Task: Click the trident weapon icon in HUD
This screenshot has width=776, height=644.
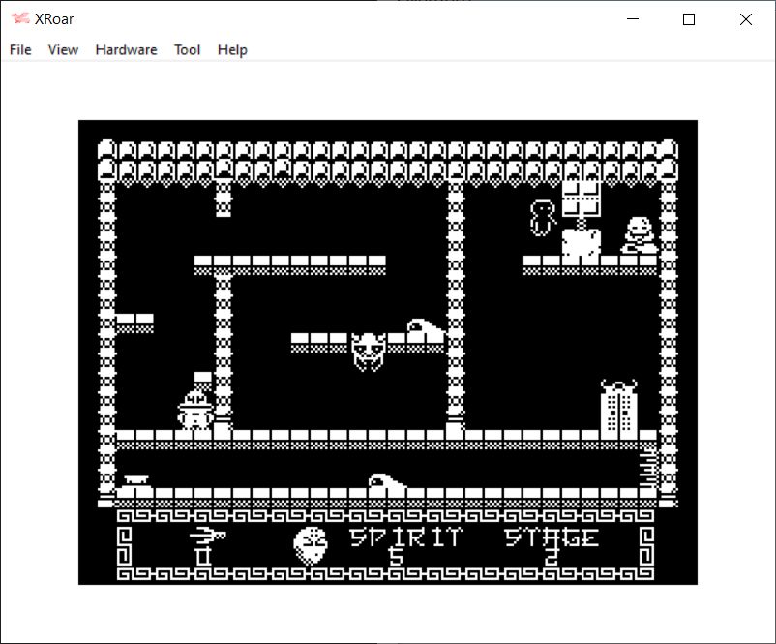Action: coord(205,536)
